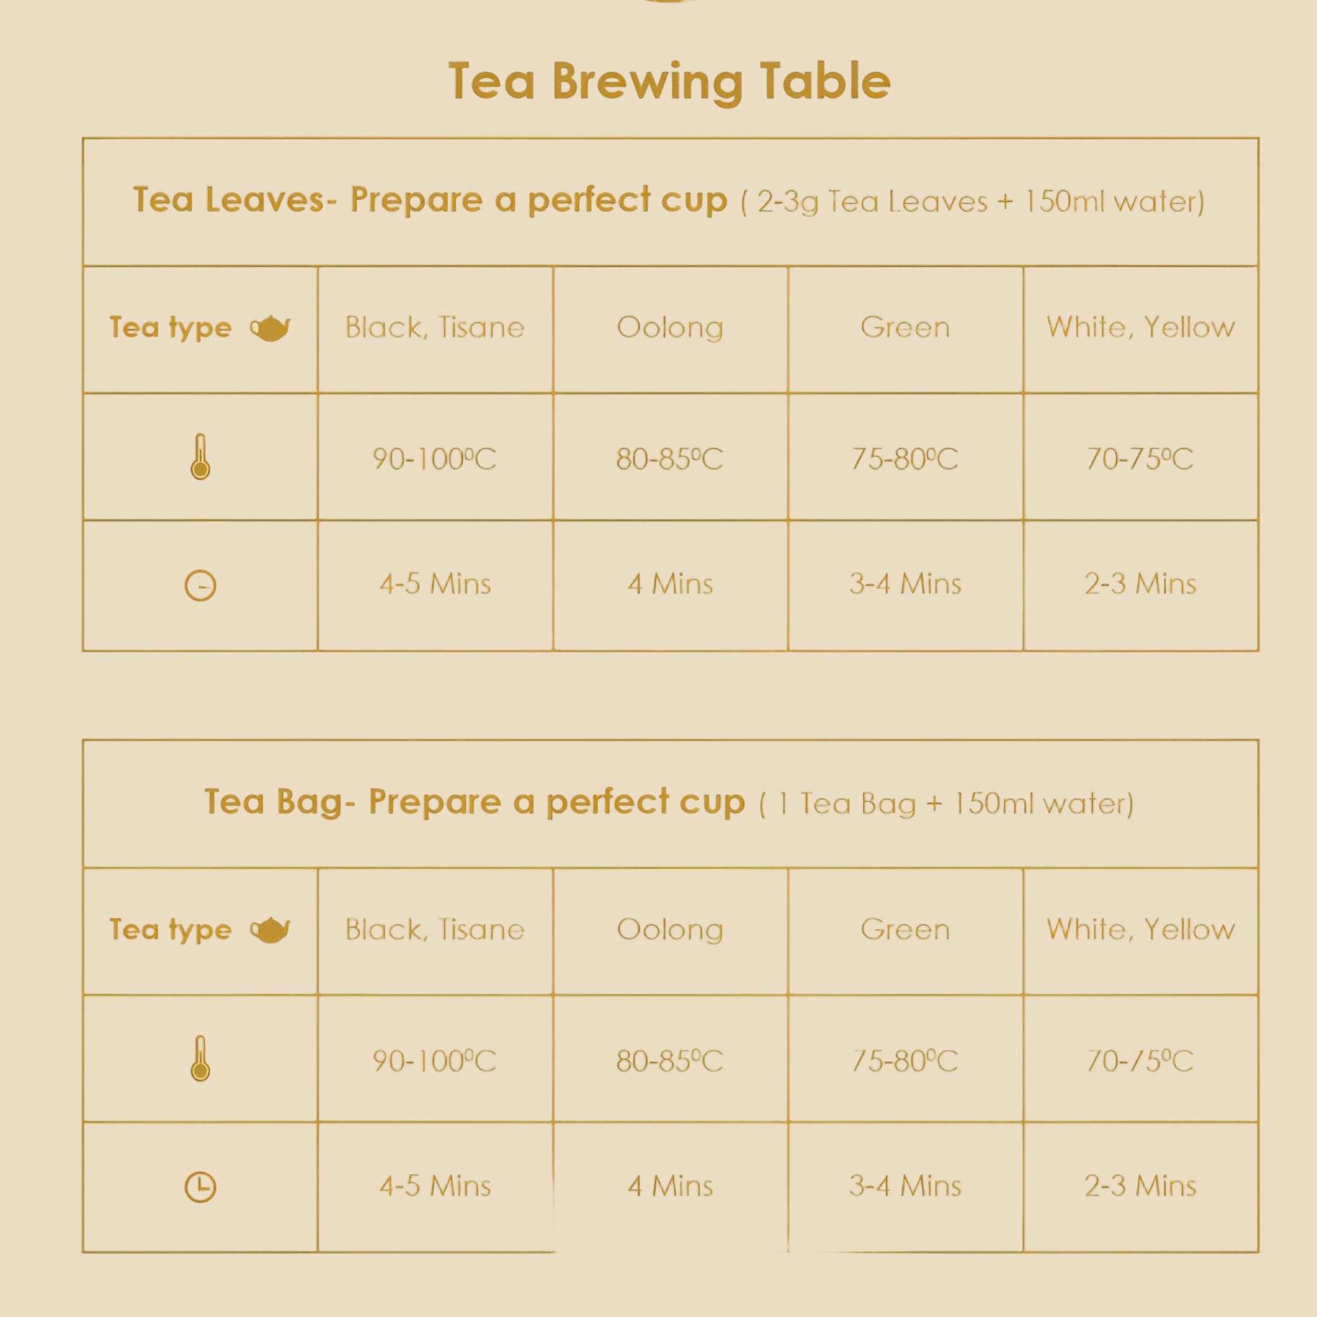The width and height of the screenshot is (1317, 1317).
Task: Select 80-85°C cell in Tea Bag table
Action: [670, 1060]
